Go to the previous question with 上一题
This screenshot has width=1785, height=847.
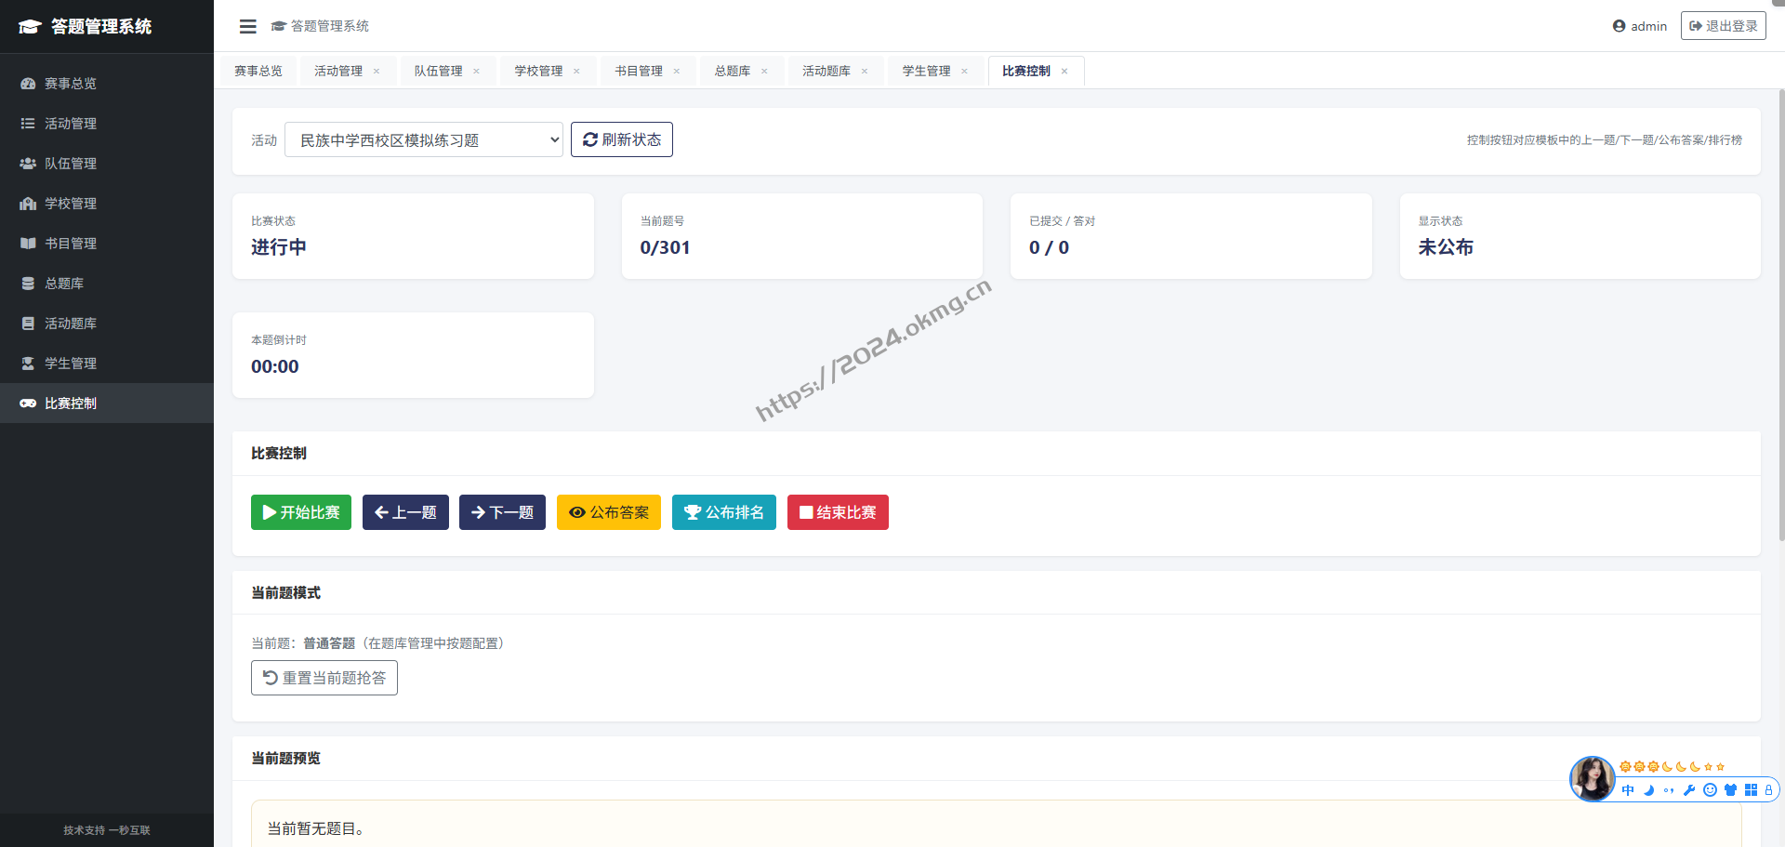(405, 512)
